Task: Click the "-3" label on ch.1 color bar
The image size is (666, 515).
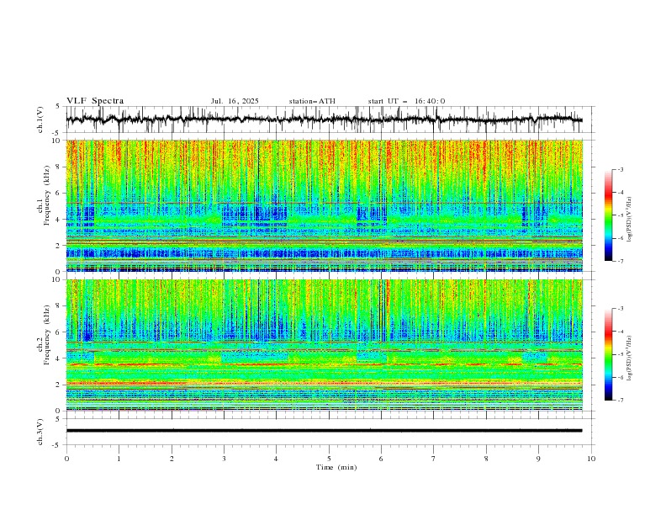Action: point(620,169)
